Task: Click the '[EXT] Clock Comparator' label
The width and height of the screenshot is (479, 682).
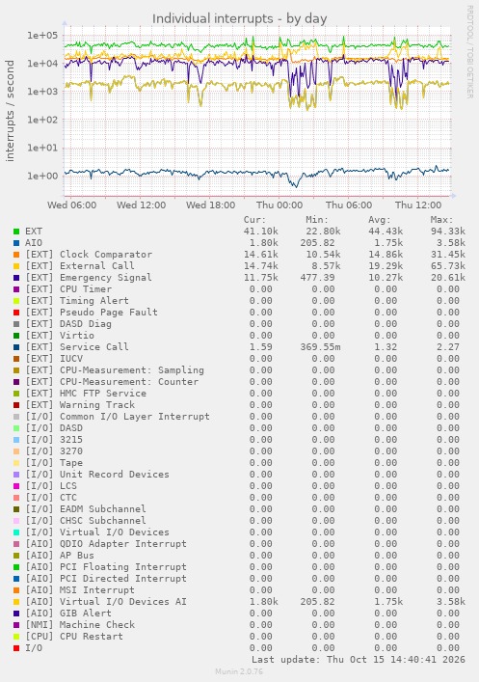Action: (x=89, y=255)
